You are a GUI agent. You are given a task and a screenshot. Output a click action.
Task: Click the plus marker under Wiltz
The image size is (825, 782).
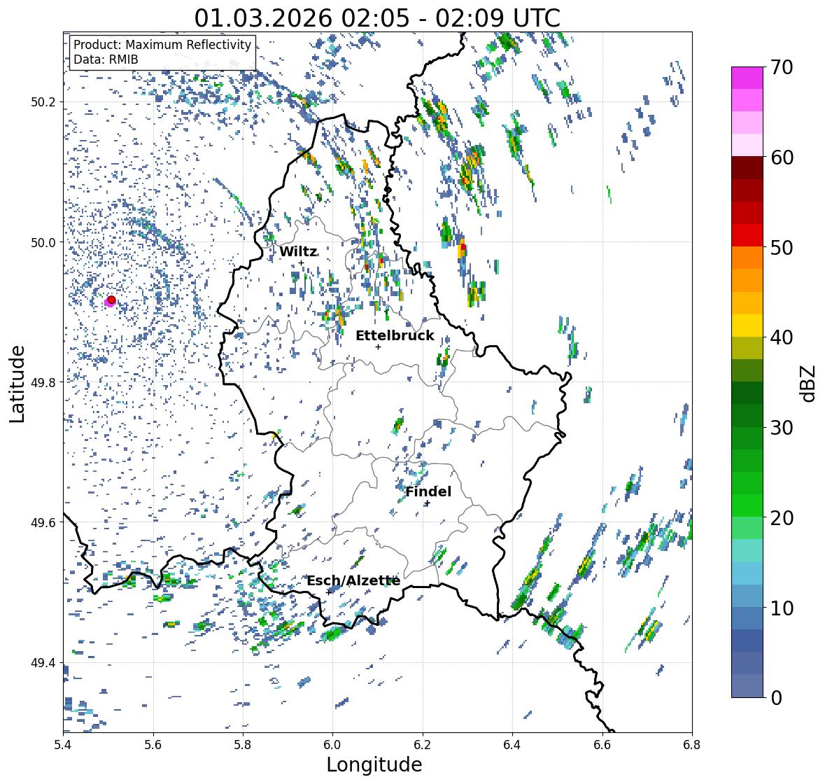pos(301,263)
